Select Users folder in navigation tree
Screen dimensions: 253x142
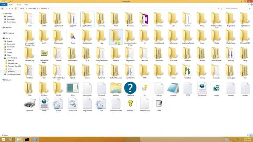[x=10, y=69]
